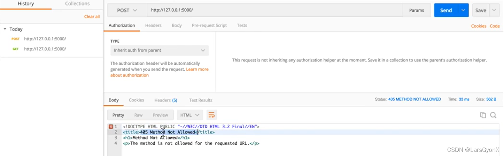Open the Test Results tab
The width and height of the screenshot is (504, 156).
click(x=201, y=100)
